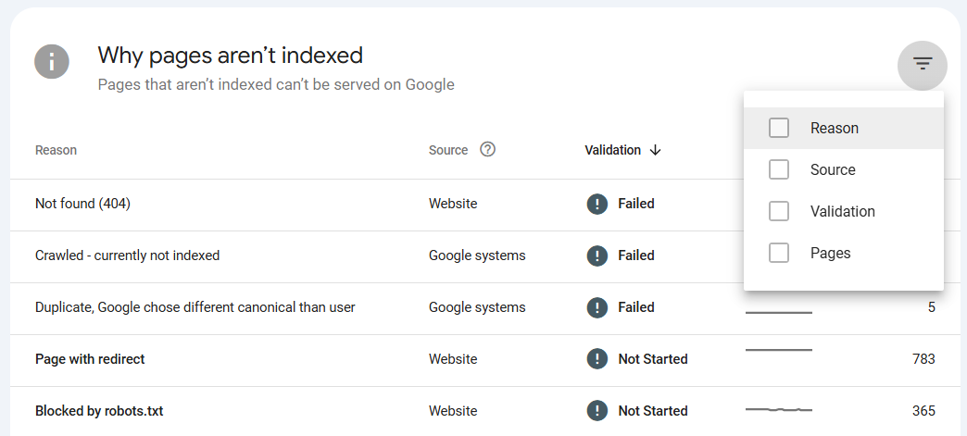This screenshot has height=436, width=967.
Task: Open the Not found (404) reason
Action: coord(82,204)
